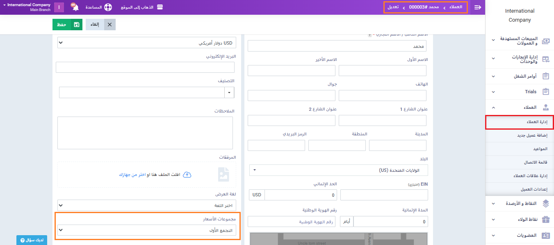Click the البريد الإلكتروني email field
The height and width of the screenshot is (245, 554).
(145, 67)
